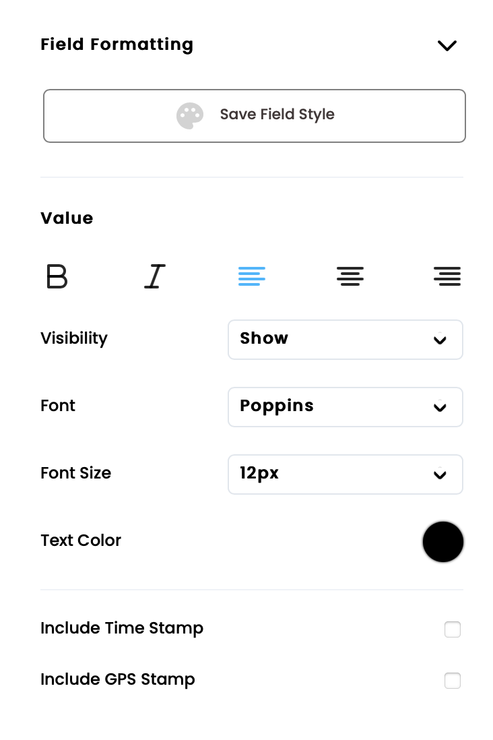This screenshot has height=740, width=493.
Task: Center-align the value text
Action: pos(350,276)
